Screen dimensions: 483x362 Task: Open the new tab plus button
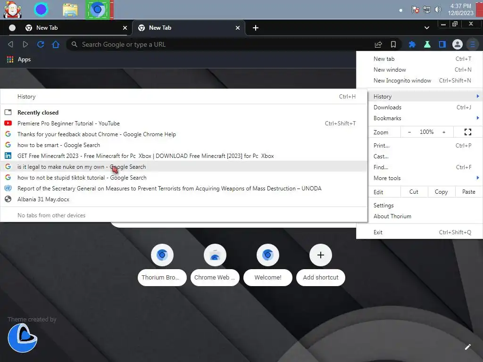pos(255,28)
